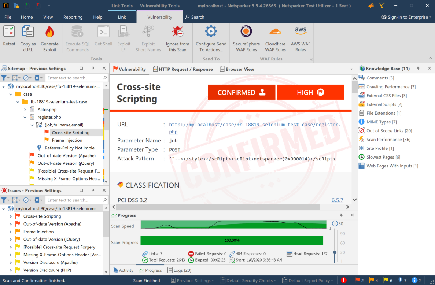Open the filter dropdown in the Issues panel

(x=5, y=200)
